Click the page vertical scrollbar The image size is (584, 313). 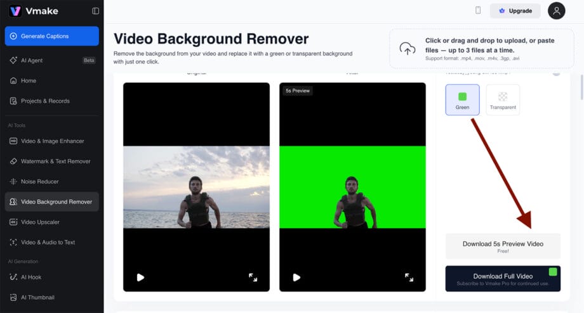click(x=581, y=87)
